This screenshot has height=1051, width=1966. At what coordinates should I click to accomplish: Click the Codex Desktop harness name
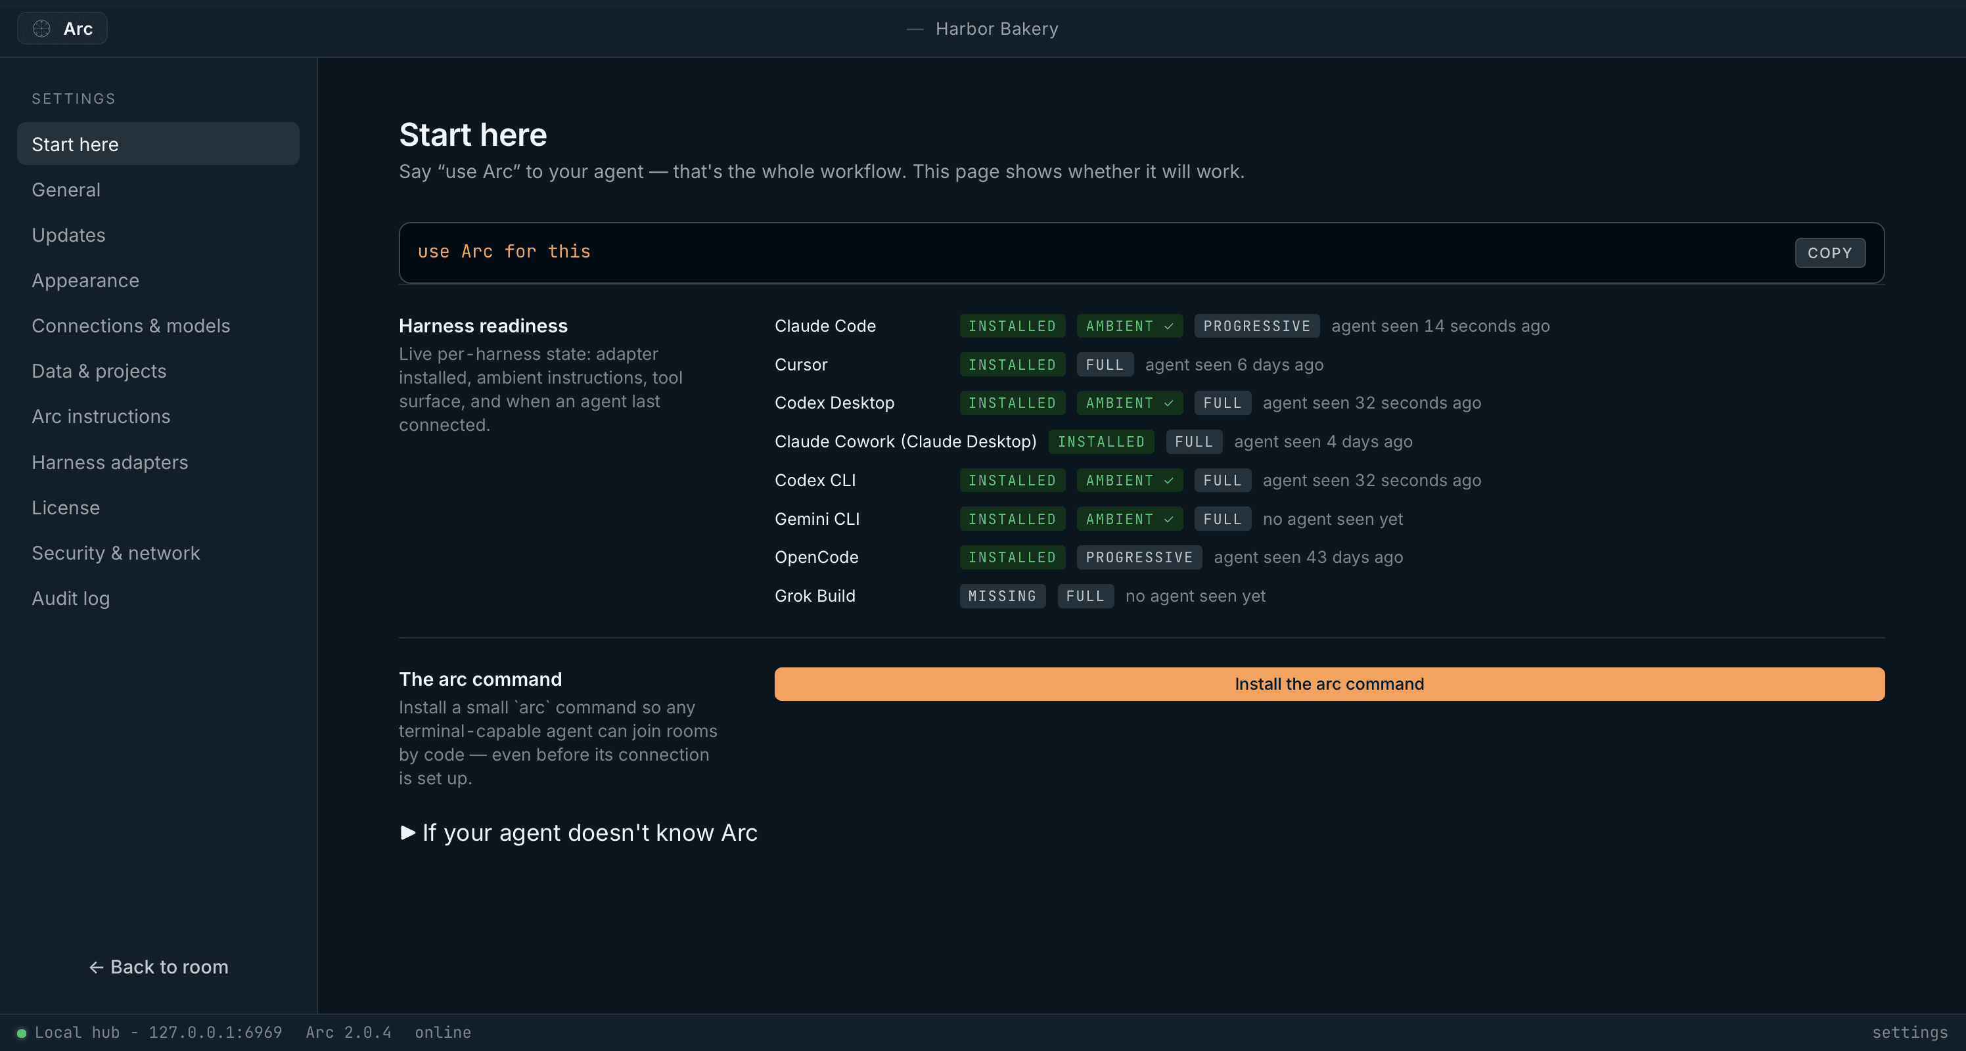point(834,403)
